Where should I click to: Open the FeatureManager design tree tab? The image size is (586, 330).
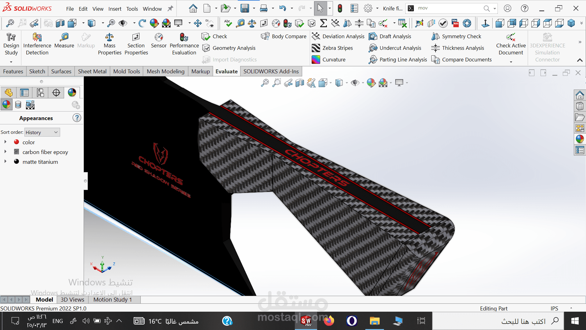[9, 93]
